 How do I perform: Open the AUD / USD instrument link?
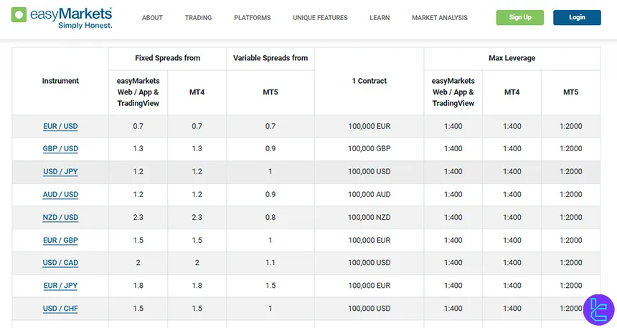tap(60, 195)
